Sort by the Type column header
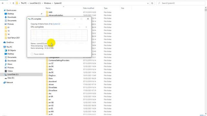This screenshot has height=116, width=207. 106,8
